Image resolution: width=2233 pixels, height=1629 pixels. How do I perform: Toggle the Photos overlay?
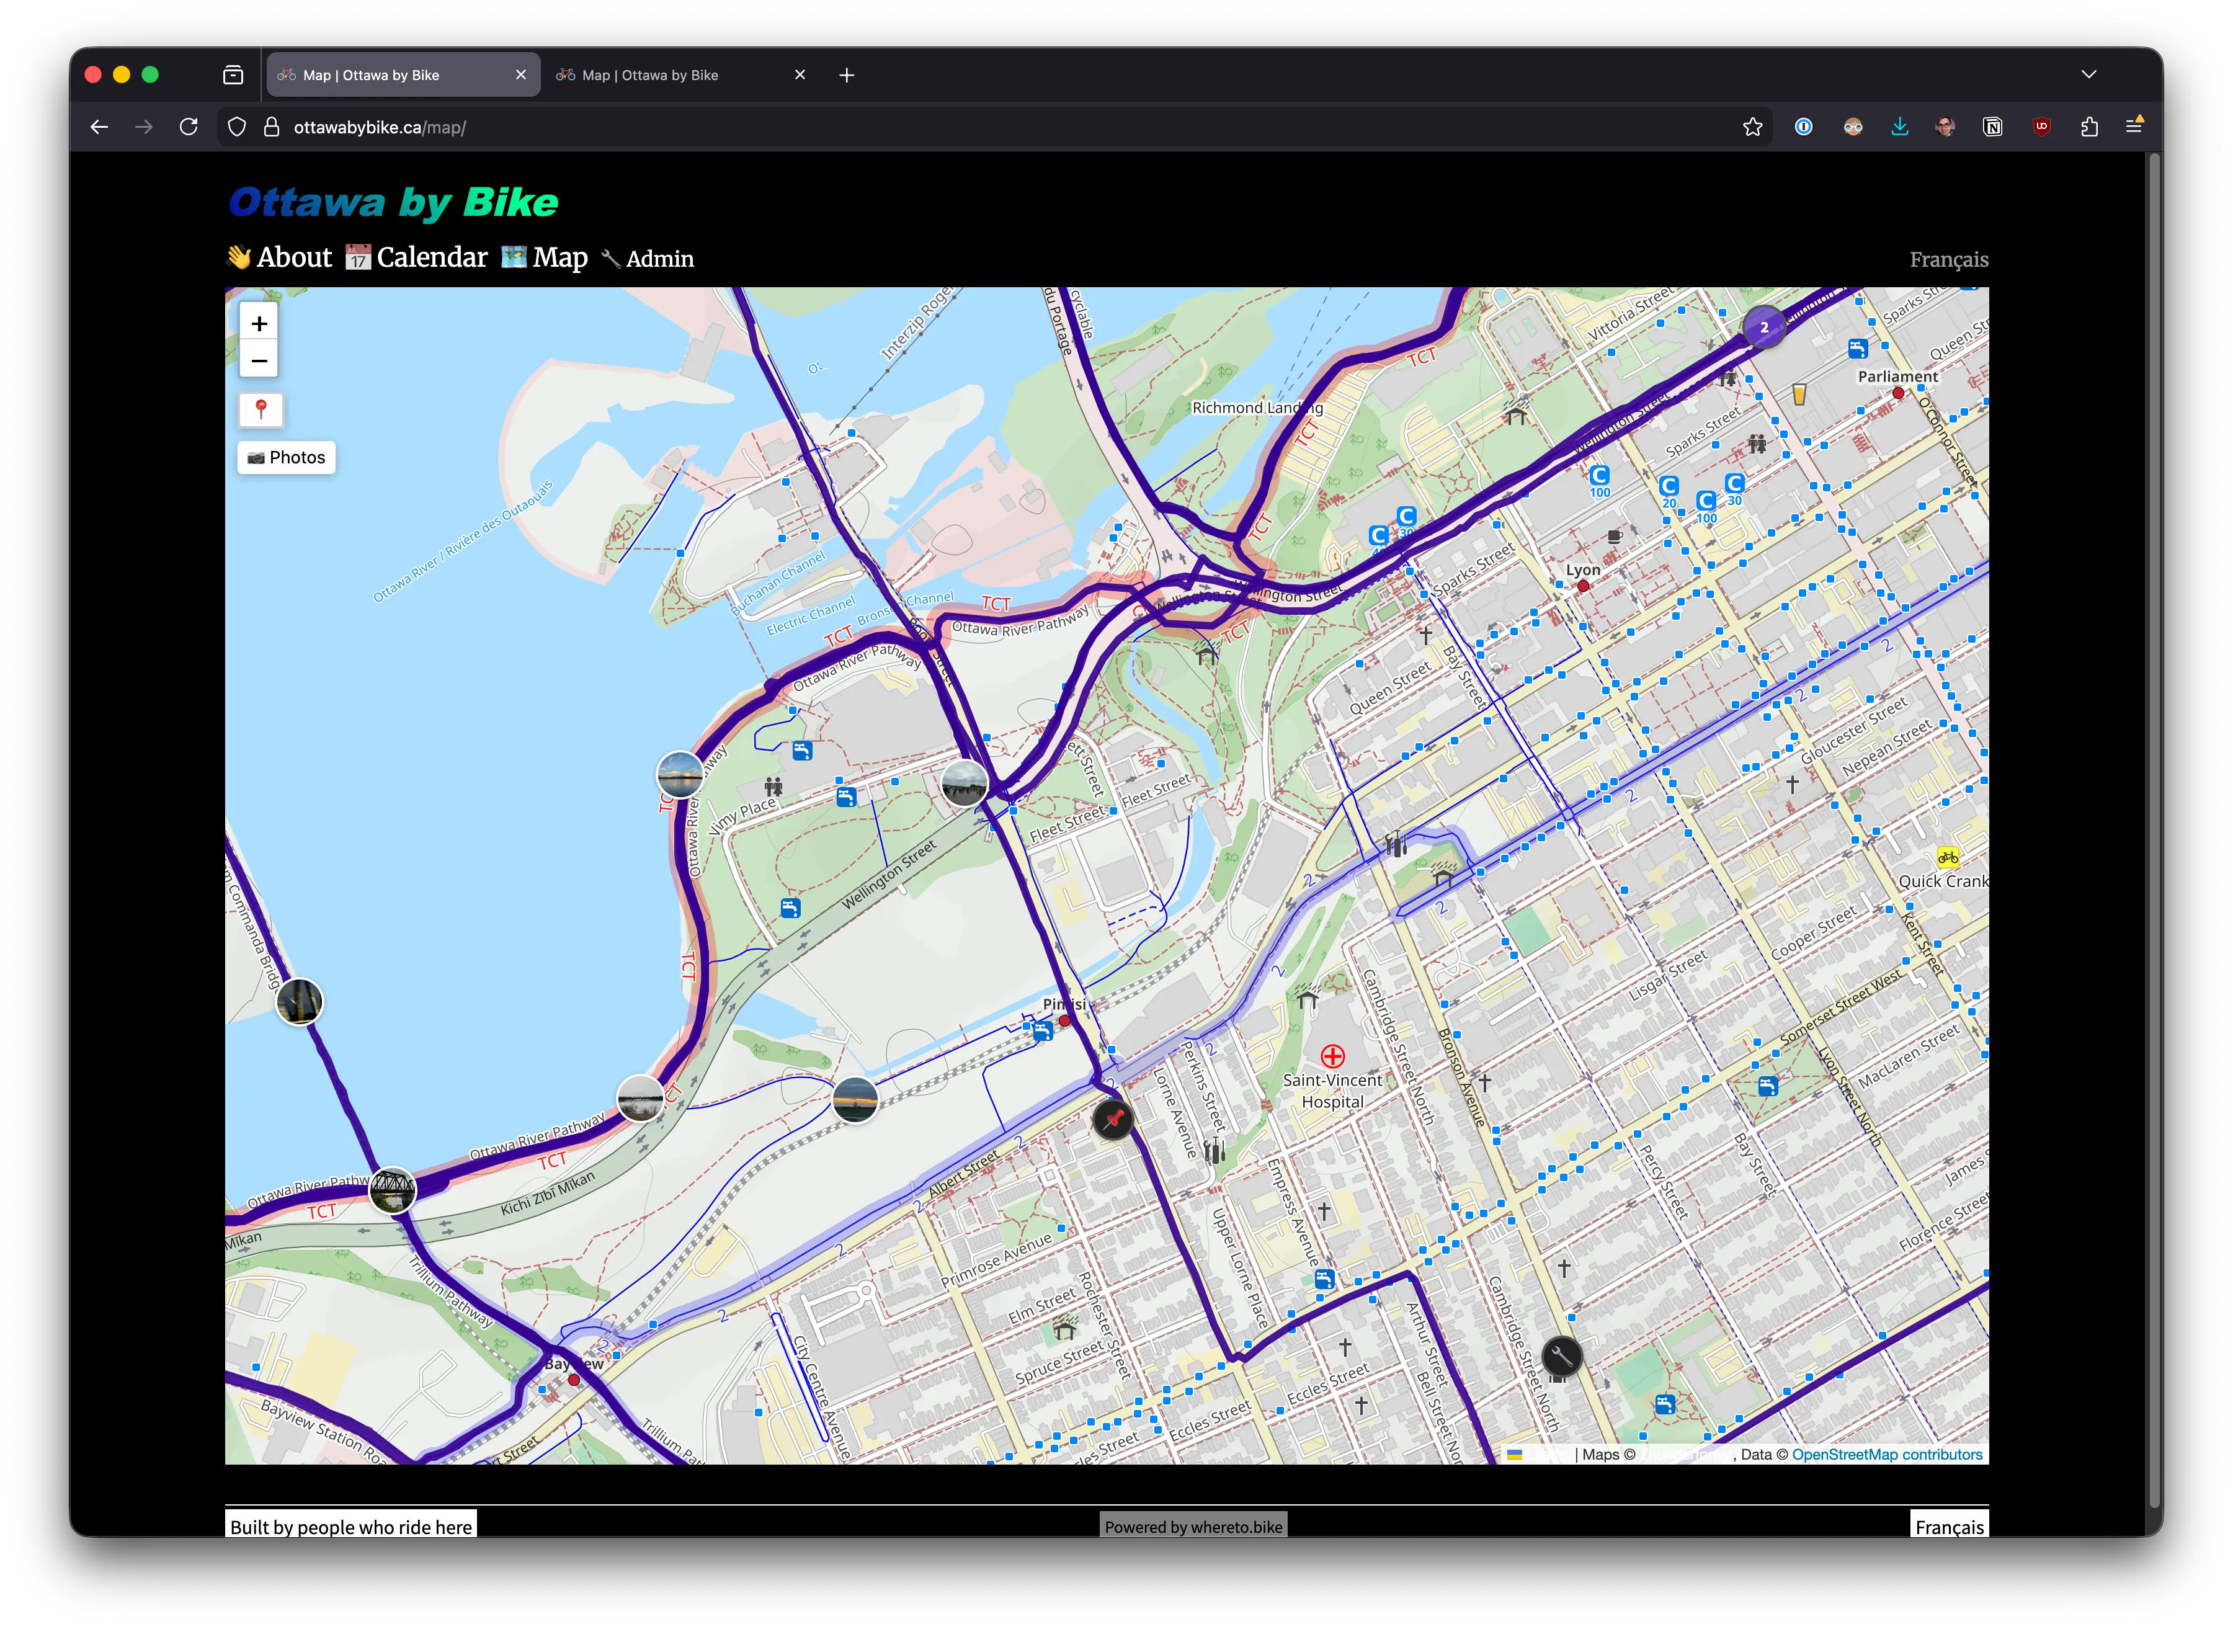click(x=287, y=457)
